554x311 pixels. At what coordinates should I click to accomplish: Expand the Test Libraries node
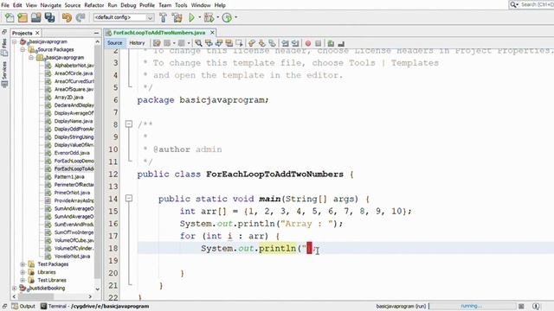click(23, 280)
